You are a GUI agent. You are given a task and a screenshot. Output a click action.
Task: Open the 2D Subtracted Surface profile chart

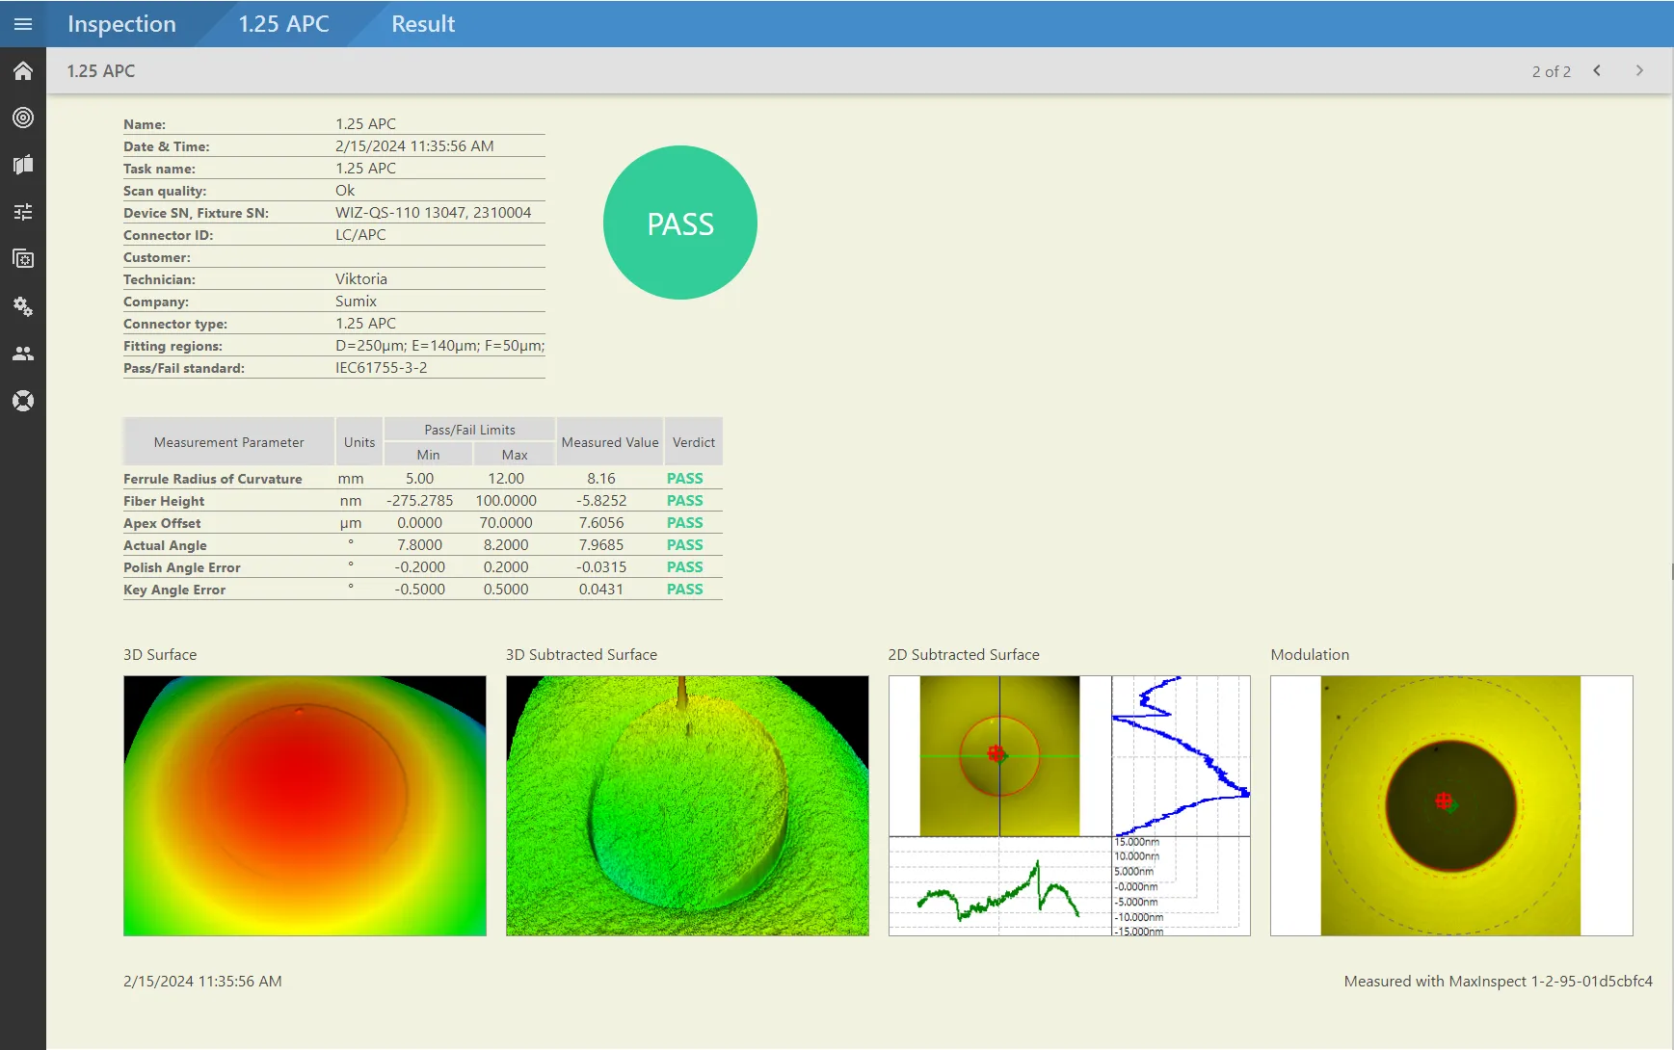coord(1068,805)
